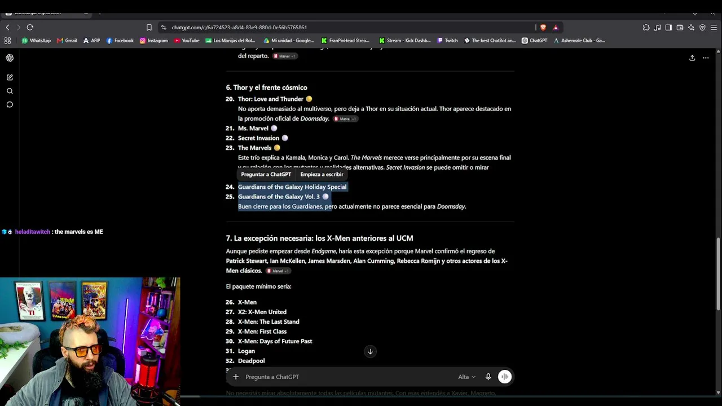Add an attachment with the plus button

click(236, 377)
